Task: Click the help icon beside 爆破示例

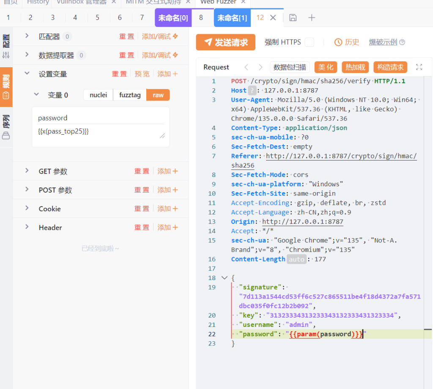Action: pos(402,42)
